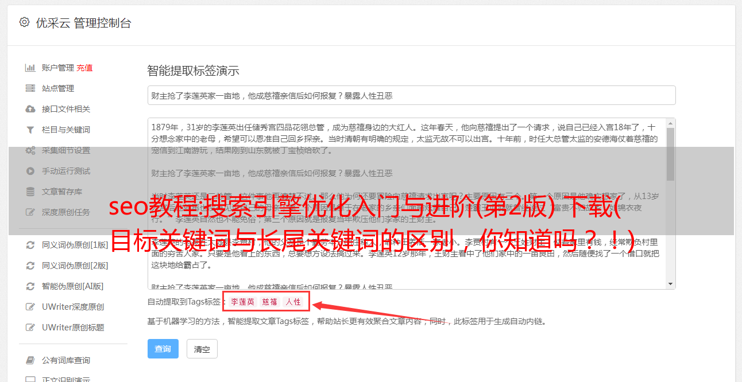Click the blue 查询 button
The height and width of the screenshot is (382, 742).
(x=163, y=349)
